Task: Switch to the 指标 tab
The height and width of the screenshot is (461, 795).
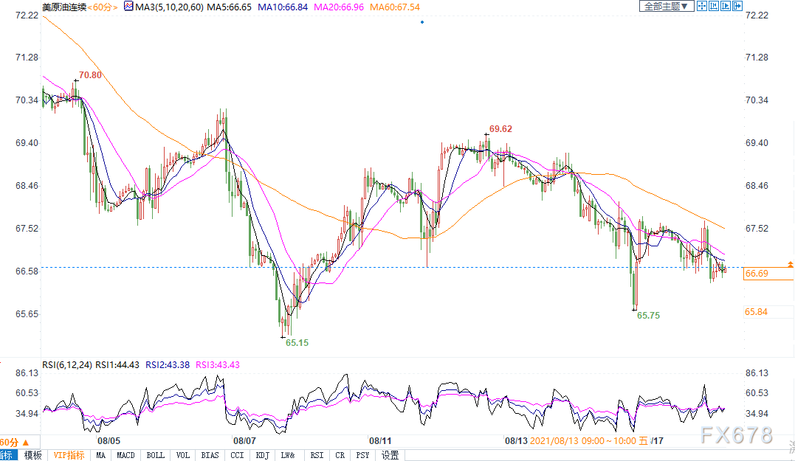Action: 9,455
